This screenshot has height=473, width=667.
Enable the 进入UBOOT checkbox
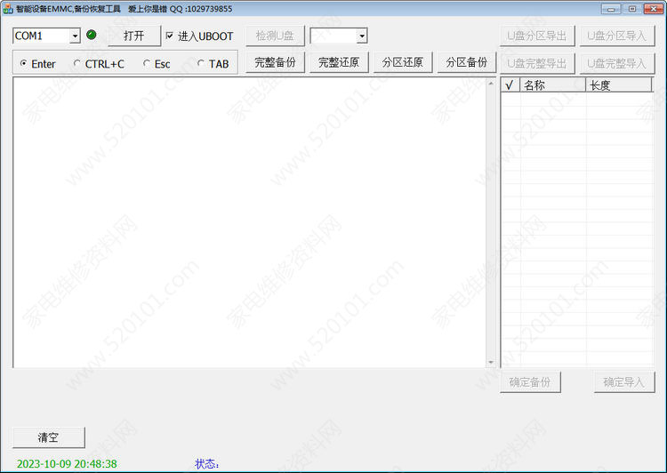click(x=170, y=36)
